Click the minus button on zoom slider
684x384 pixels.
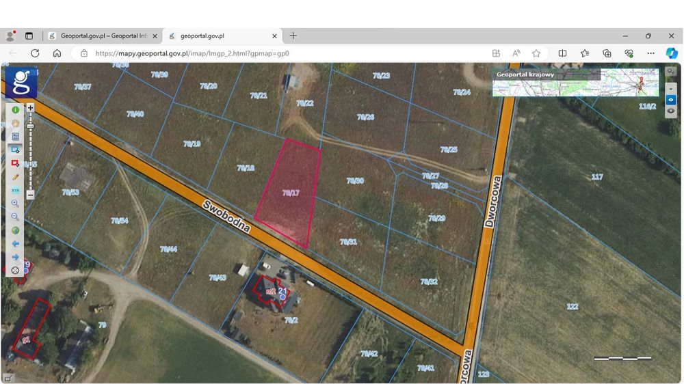click(x=30, y=195)
